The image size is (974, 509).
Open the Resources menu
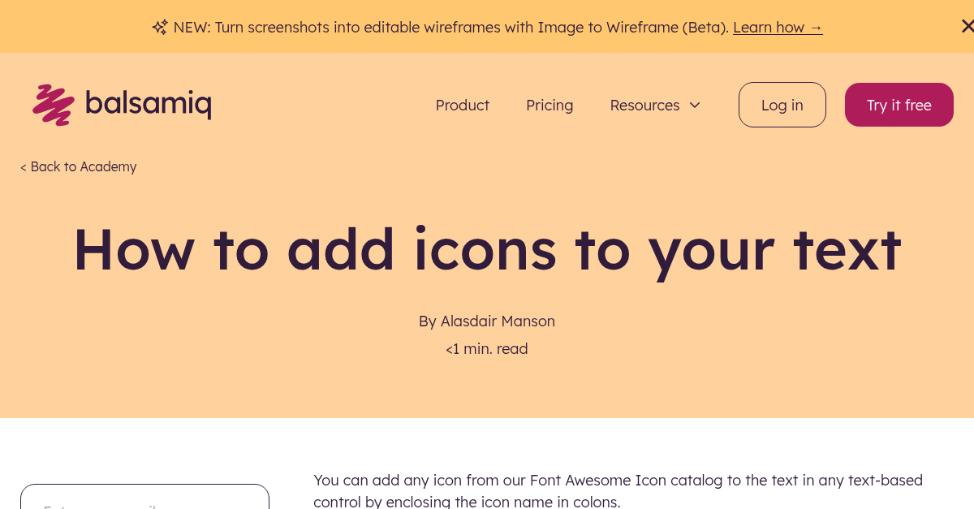(645, 106)
